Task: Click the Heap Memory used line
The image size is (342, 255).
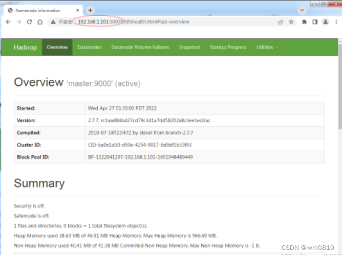Action: [x=115, y=236]
